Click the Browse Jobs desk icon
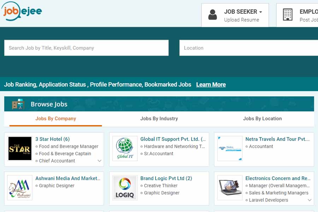The height and width of the screenshot is (212, 318). pos(18,104)
